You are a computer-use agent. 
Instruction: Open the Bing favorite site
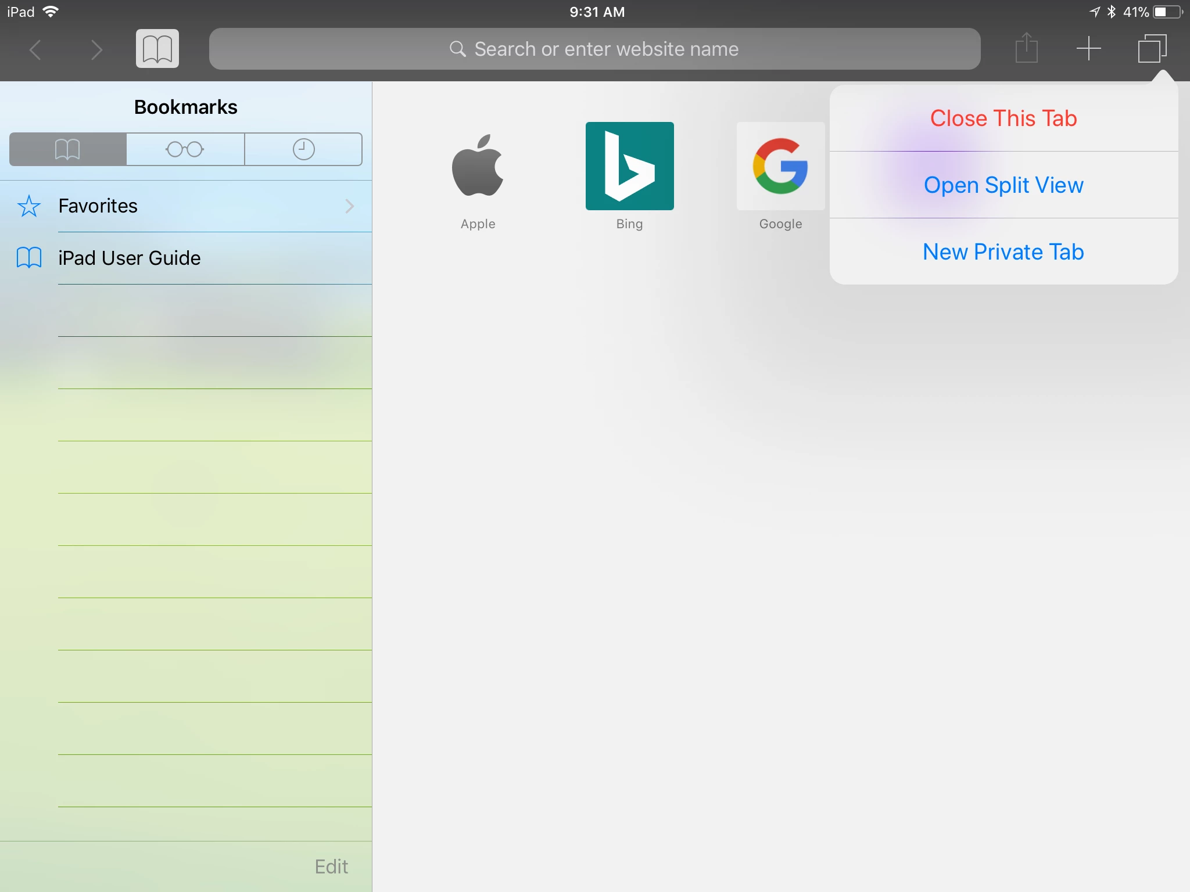pos(630,166)
